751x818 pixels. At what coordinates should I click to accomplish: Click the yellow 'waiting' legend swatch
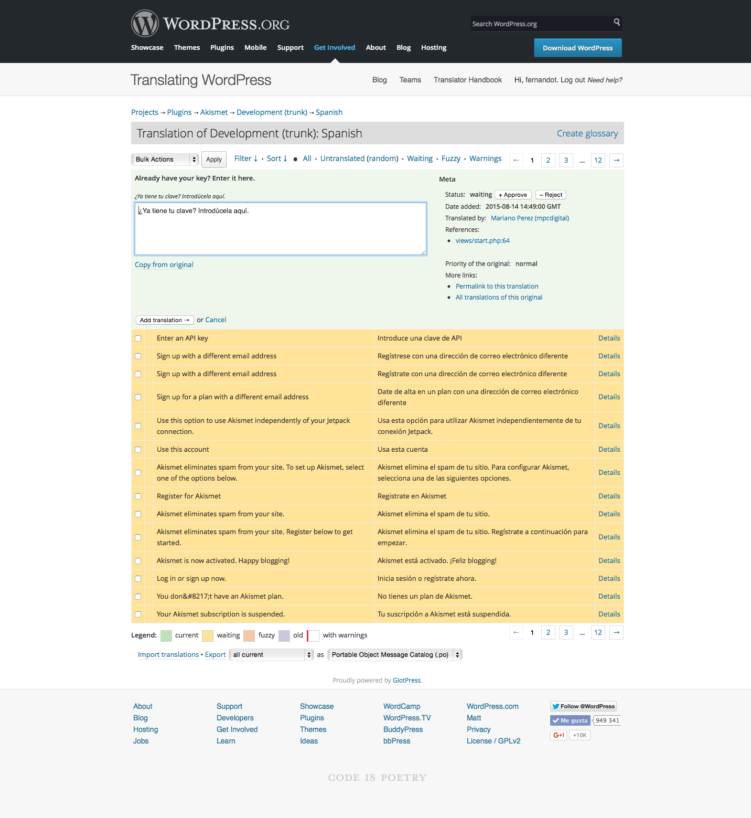click(208, 635)
